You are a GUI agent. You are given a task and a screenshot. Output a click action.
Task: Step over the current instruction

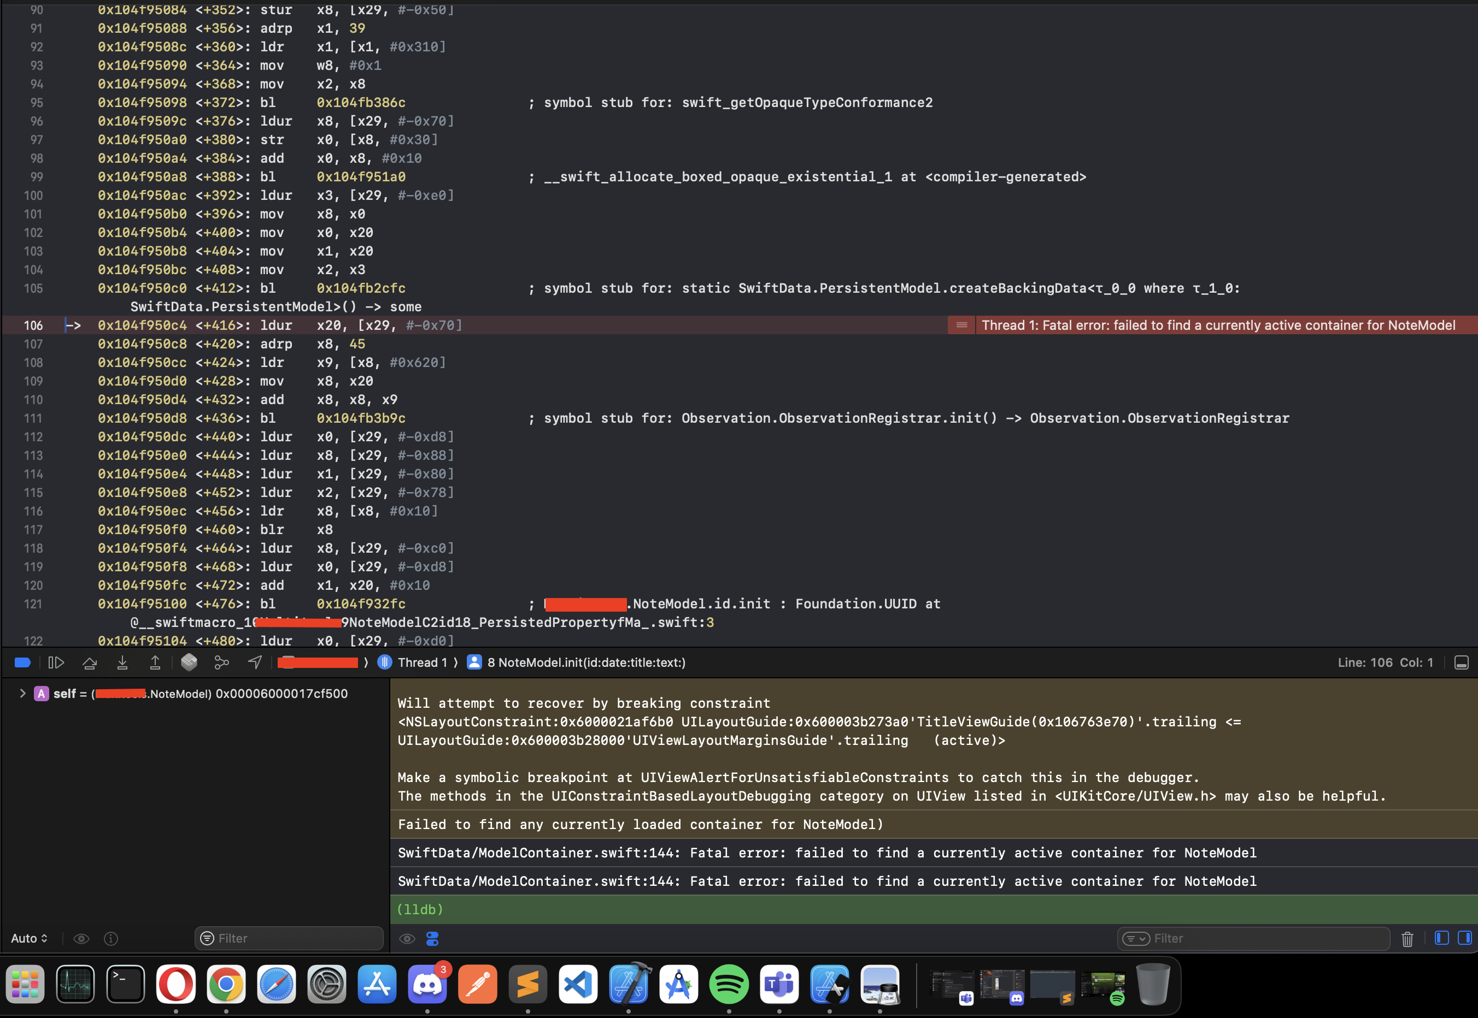pos(90,662)
